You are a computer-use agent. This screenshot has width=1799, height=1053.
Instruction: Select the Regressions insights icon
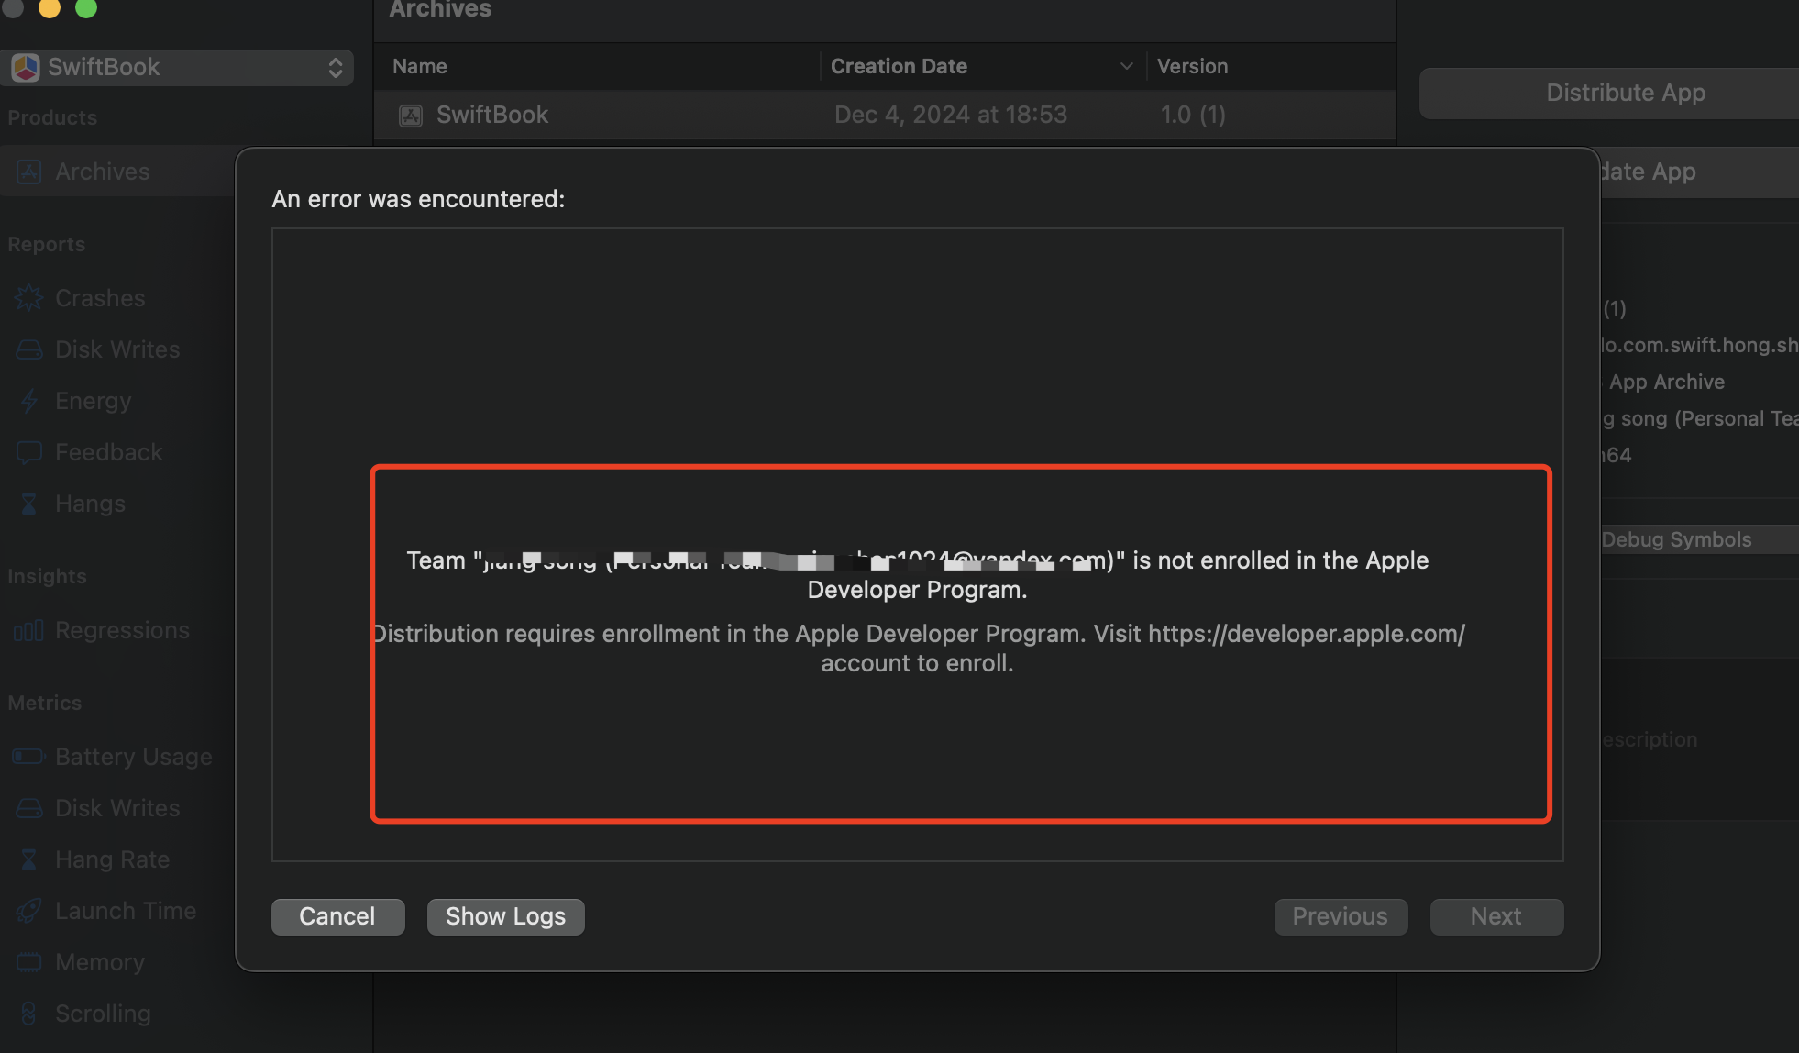28,629
